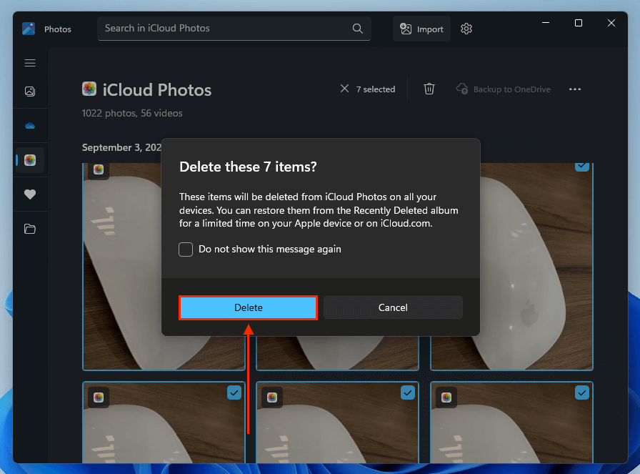This screenshot has width=640, height=474.
Task: Uncheck the top-right photo selection checkbox
Action: (x=582, y=167)
